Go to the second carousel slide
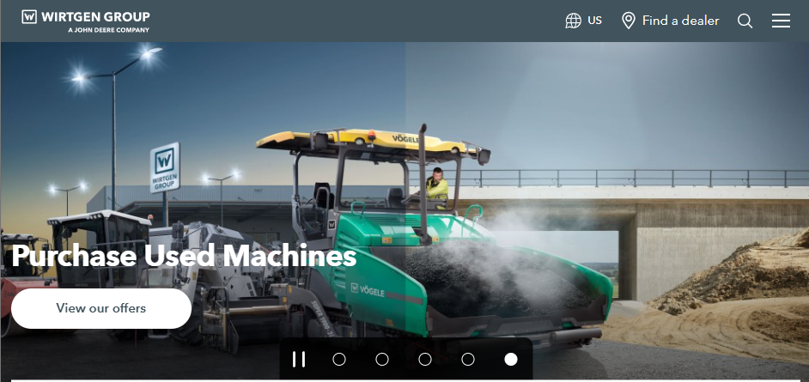Image resolution: width=809 pixels, height=382 pixels. pyautogui.click(x=382, y=360)
